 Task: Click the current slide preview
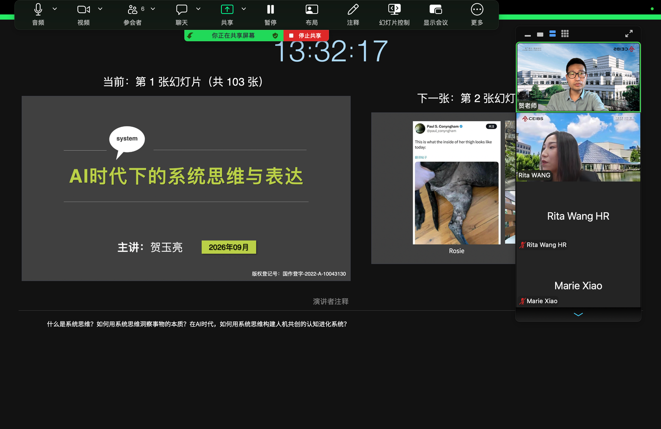click(x=186, y=189)
